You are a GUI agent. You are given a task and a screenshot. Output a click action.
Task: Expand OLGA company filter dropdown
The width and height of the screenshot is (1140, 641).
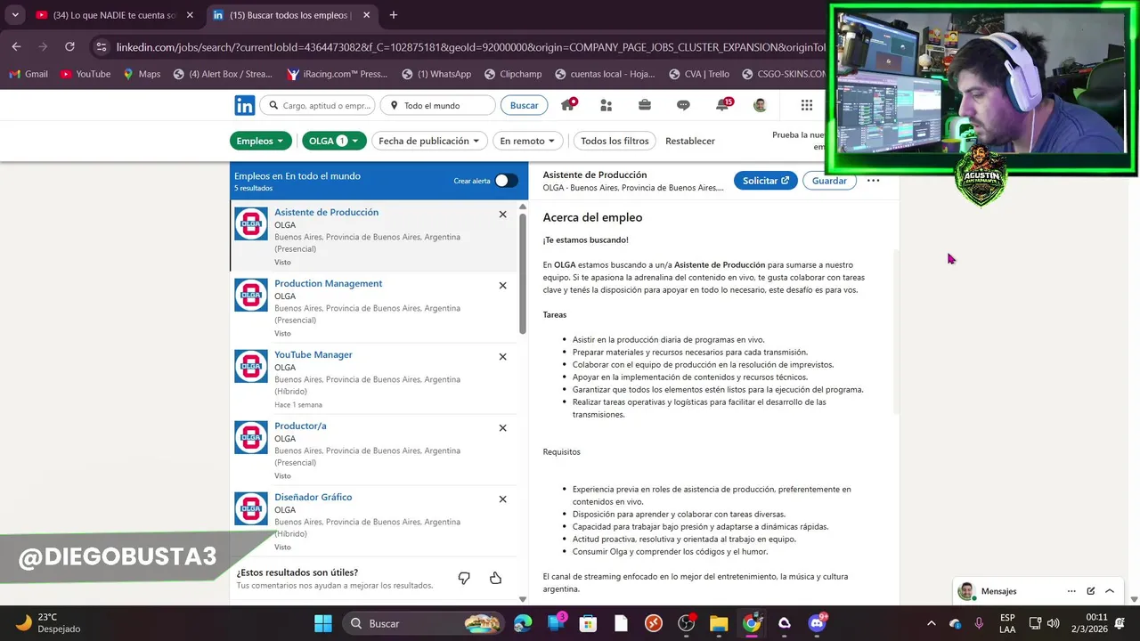pos(334,141)
